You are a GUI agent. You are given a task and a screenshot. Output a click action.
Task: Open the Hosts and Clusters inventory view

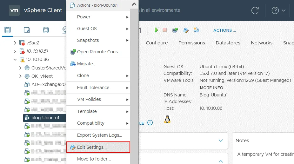pos(7,30)
